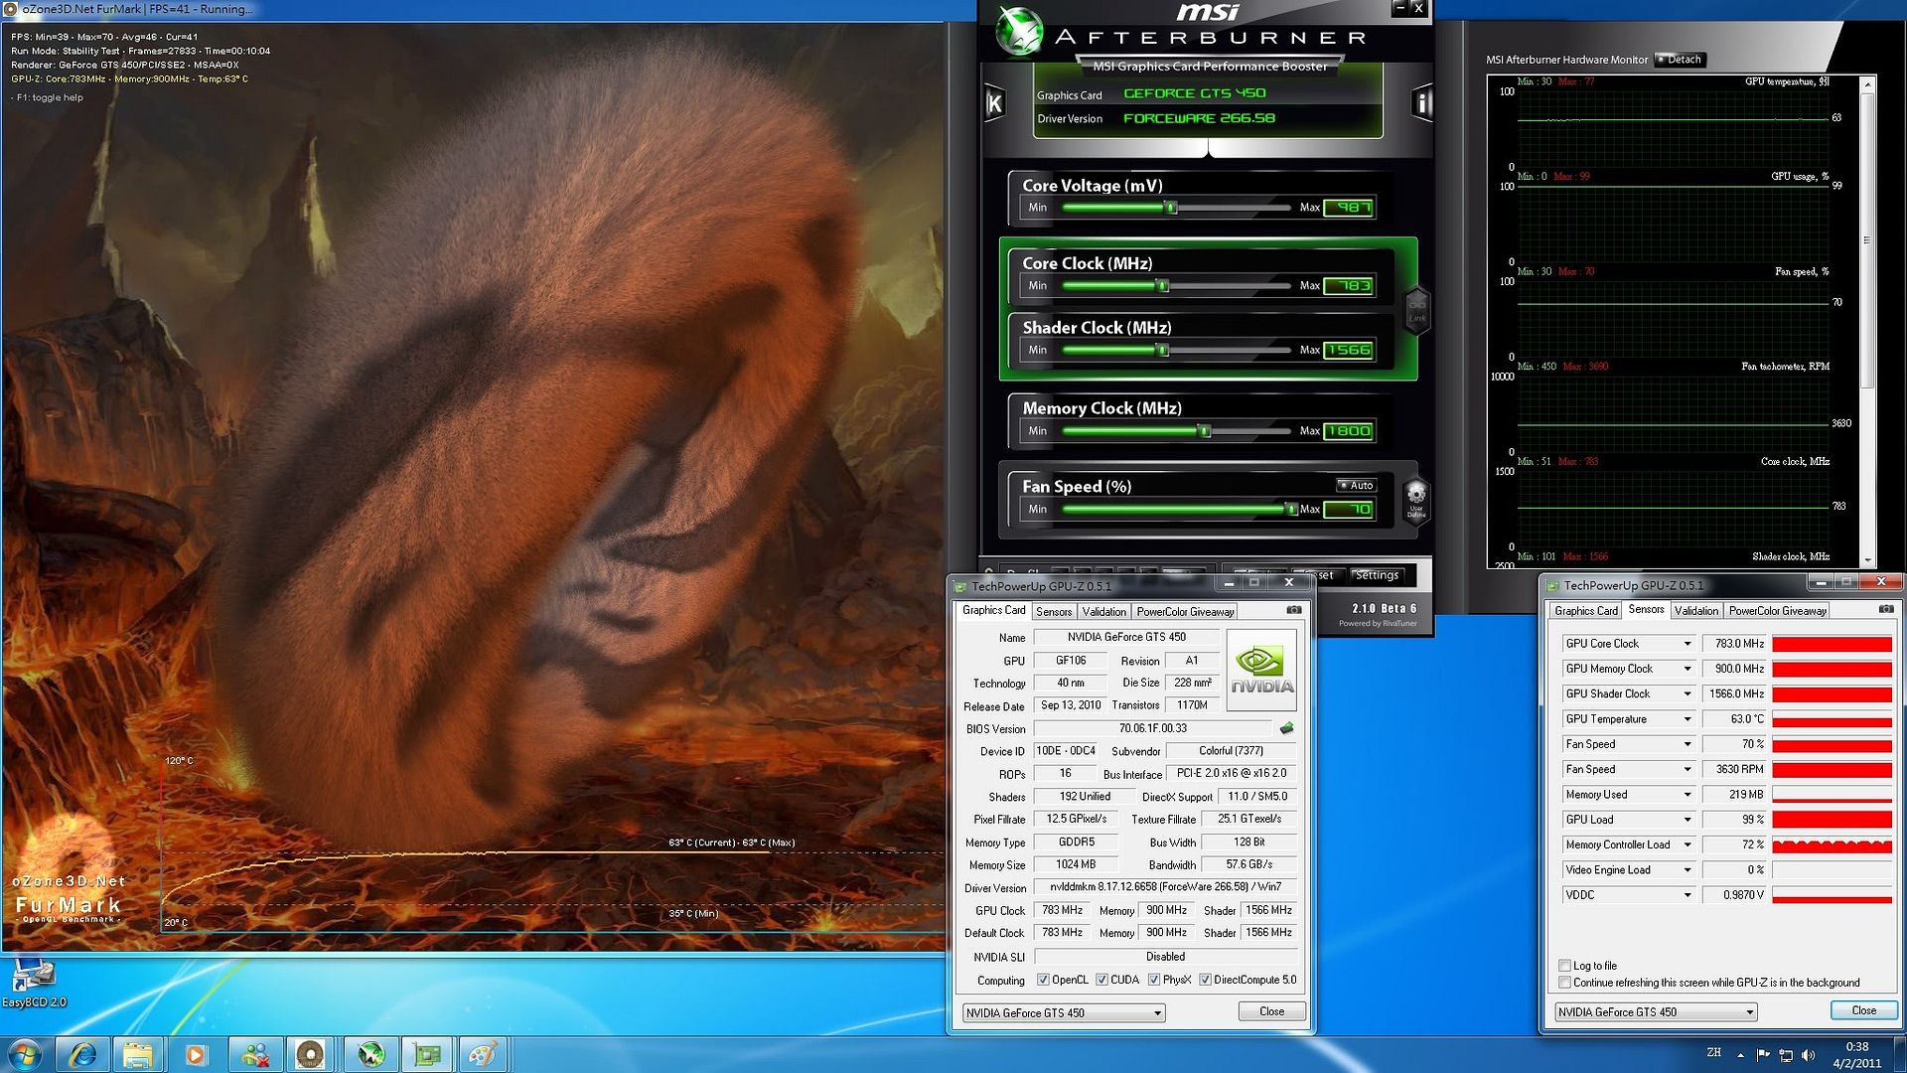Open Windows Live Messenger taskbar icon
The height and width of the screenshot is (1073, 1907).
pos(255,1054)
